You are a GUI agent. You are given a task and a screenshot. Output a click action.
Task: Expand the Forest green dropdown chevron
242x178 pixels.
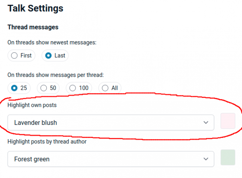coord(206,159)
